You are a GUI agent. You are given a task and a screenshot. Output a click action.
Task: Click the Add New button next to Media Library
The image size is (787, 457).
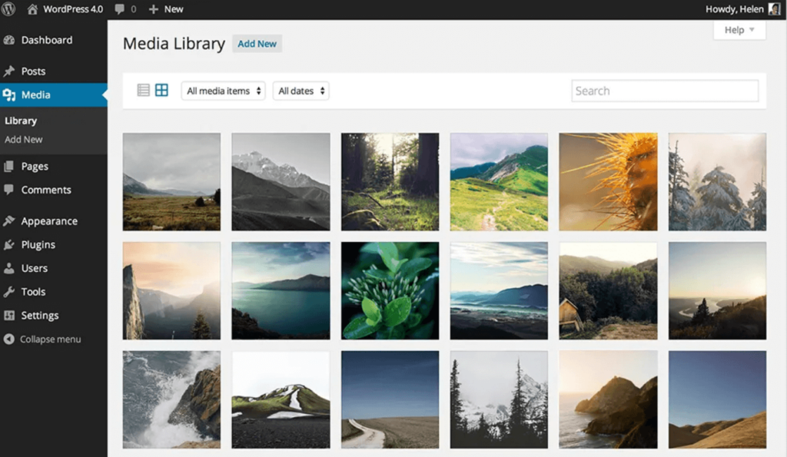[x=257, y=44]
